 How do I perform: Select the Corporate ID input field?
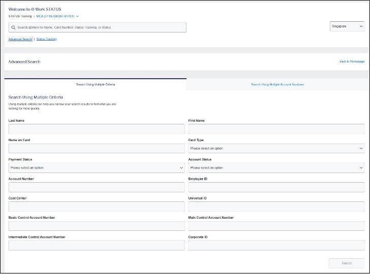tap(276, 246)
